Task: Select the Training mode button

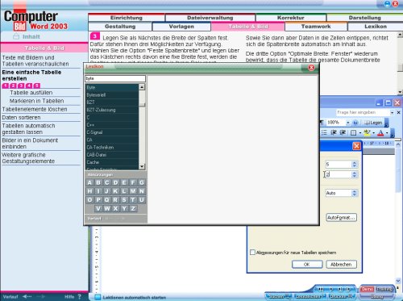Action: [x=384, y=289]
